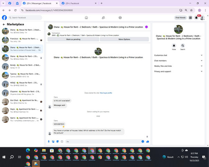Go back in browser history
The height and width of the screenshot is (167, 209).
click(x=4, y=10)
